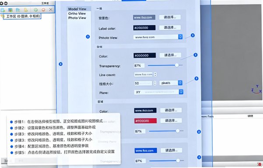Viewport: 263px width, 168px height.
Task: Click the slider handle below the red swatch
Action: (178, 131)
